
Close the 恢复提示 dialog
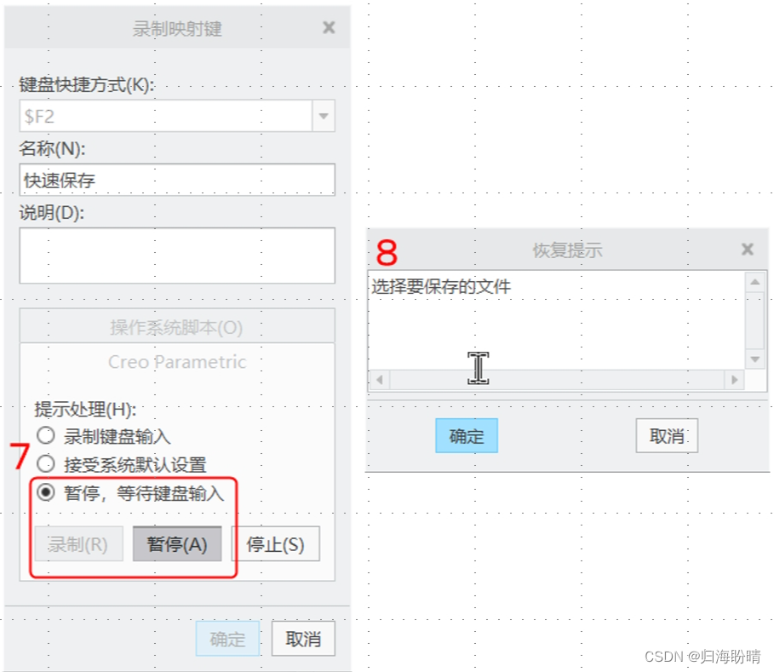[747, 250]
